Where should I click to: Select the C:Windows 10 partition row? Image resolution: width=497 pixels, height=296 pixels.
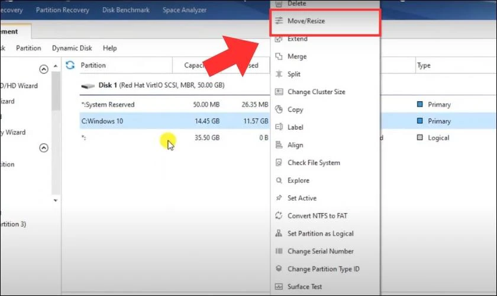click(x=176, y=121)
